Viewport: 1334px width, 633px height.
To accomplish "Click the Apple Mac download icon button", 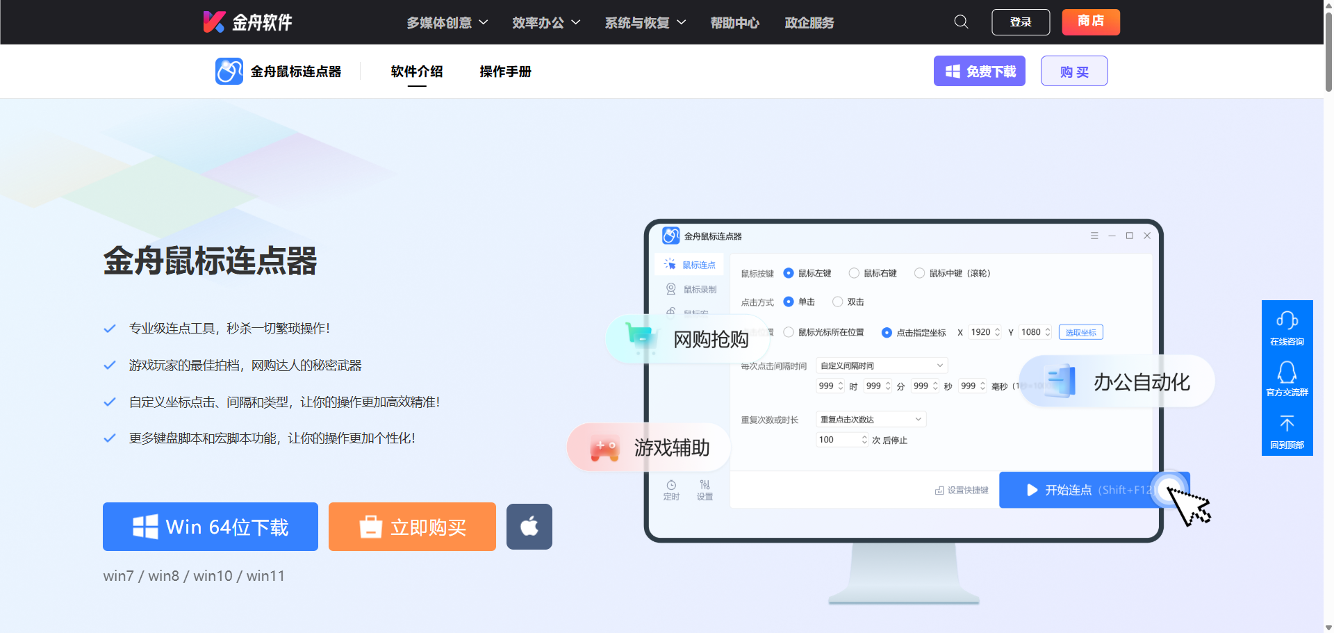I will click(x=529, y=527).
